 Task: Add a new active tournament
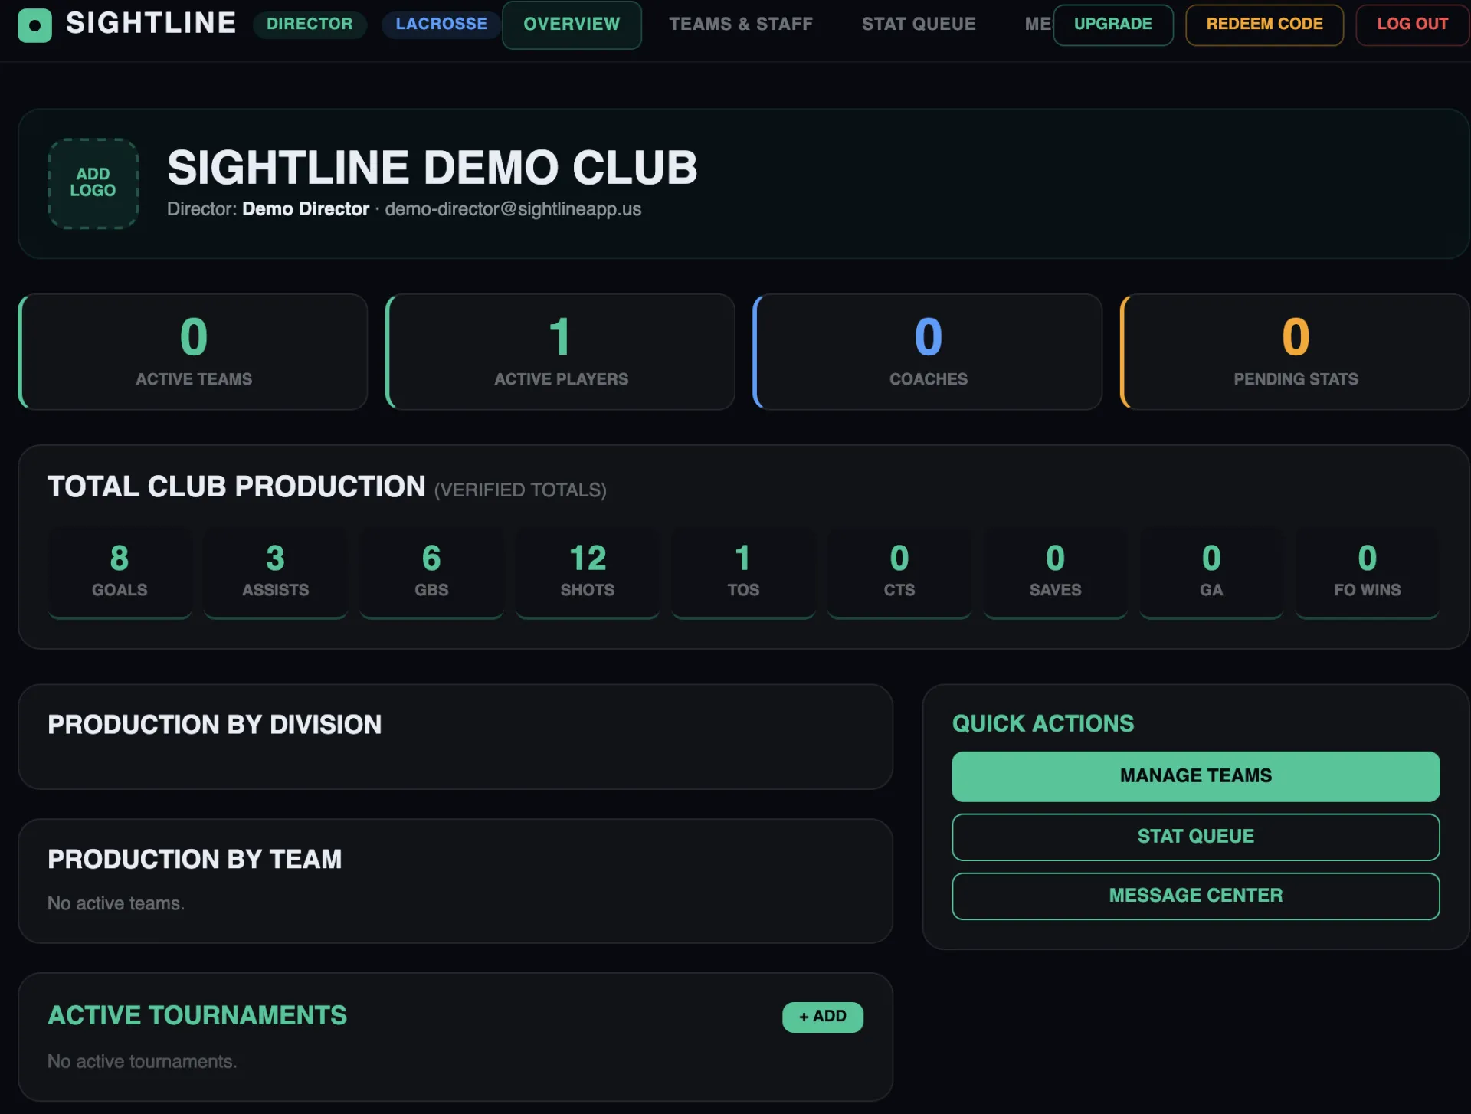[822, 1017]
